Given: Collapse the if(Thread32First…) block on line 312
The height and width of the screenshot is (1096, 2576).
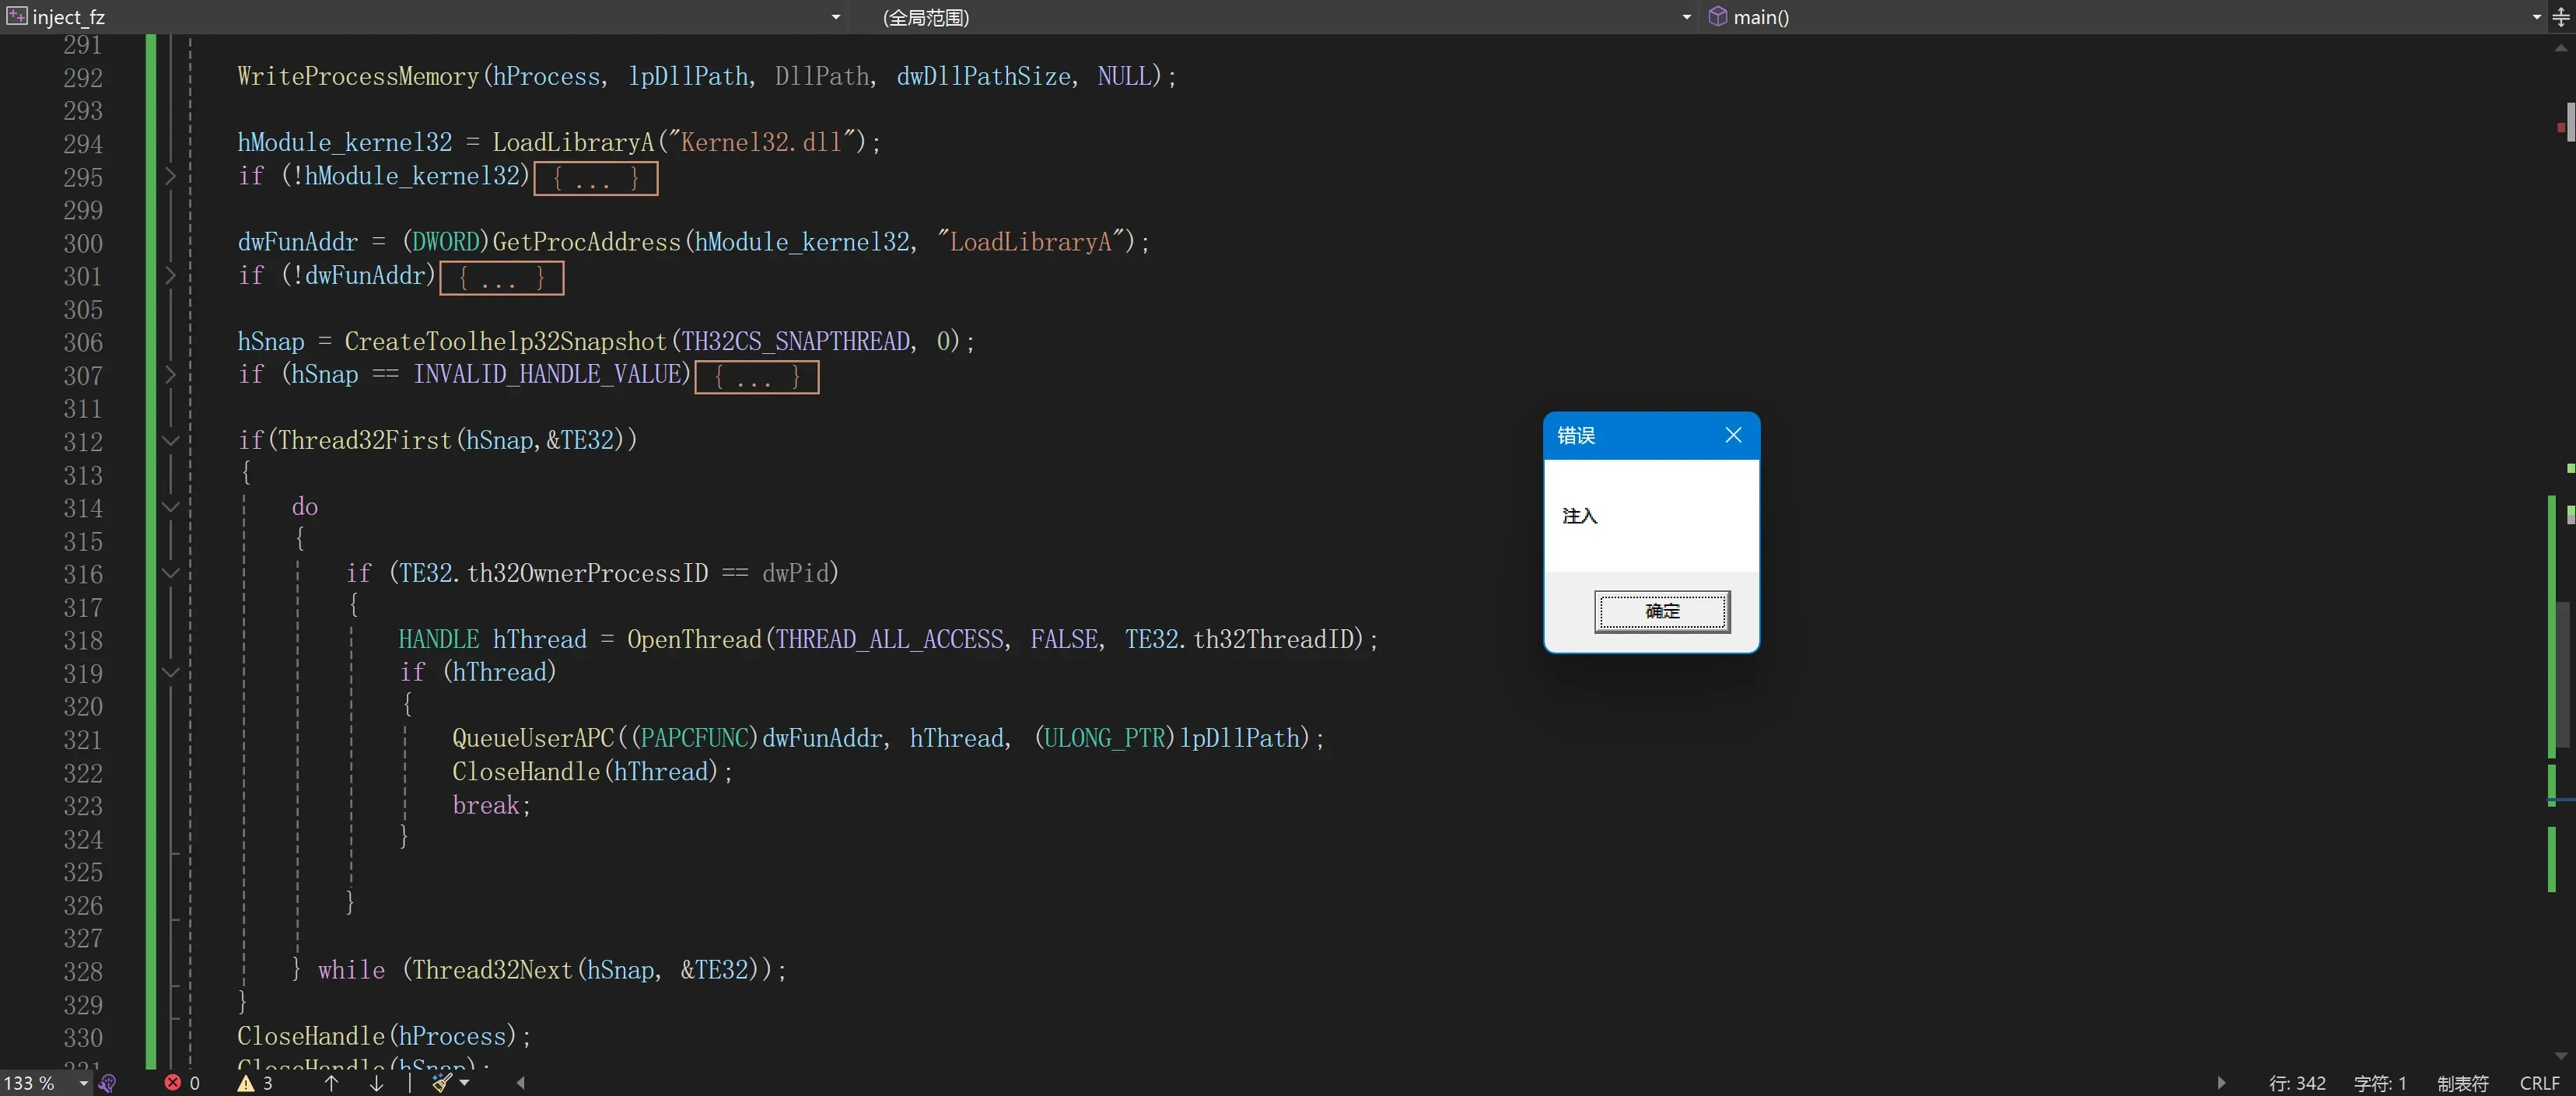Looking at the screenshot, I should point(170,441).
